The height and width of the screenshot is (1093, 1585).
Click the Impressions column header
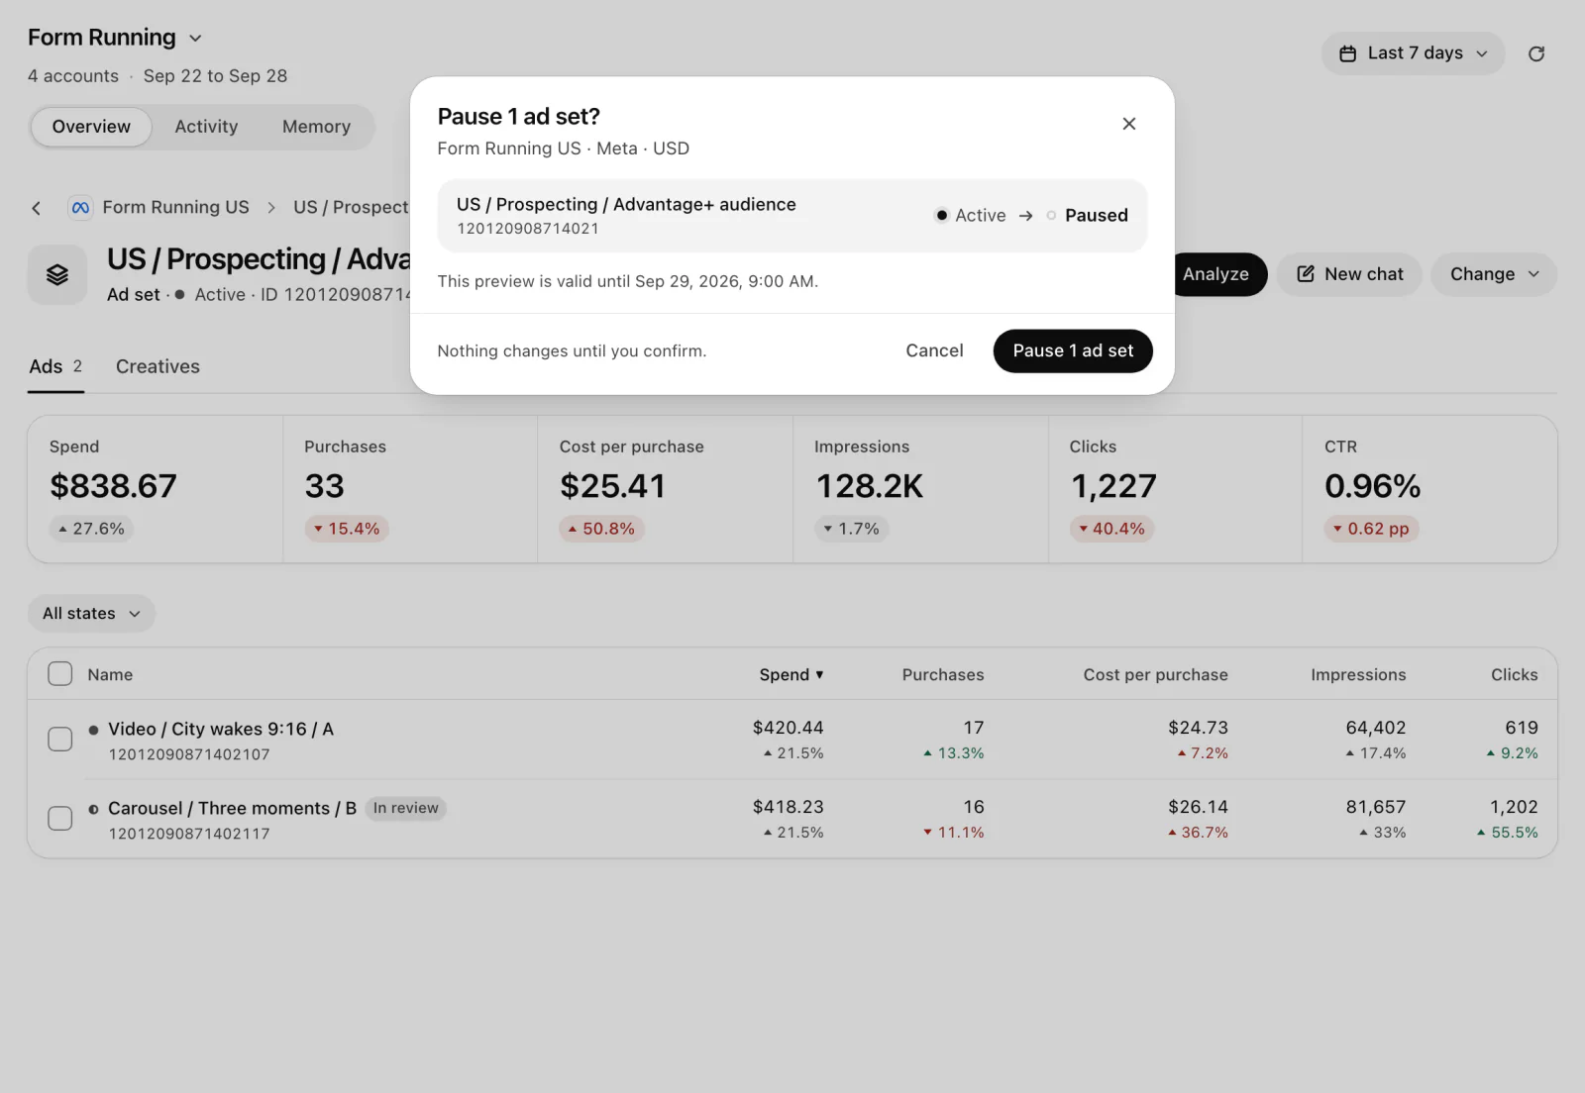pos(1358,674)
